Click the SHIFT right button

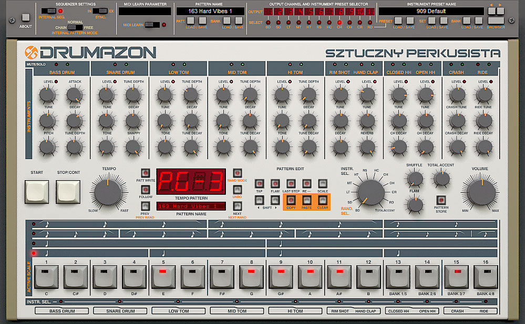tap(275, 200)
